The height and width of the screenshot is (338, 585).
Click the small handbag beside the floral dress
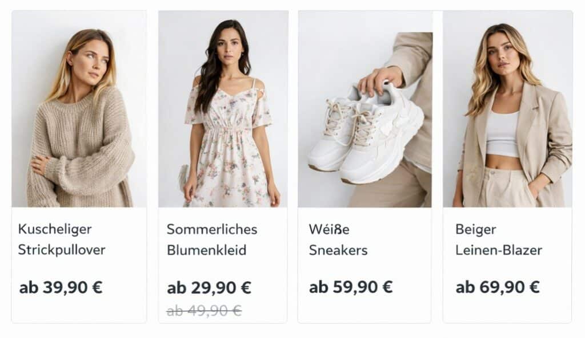pyautogui.click(x=183, y=177)
